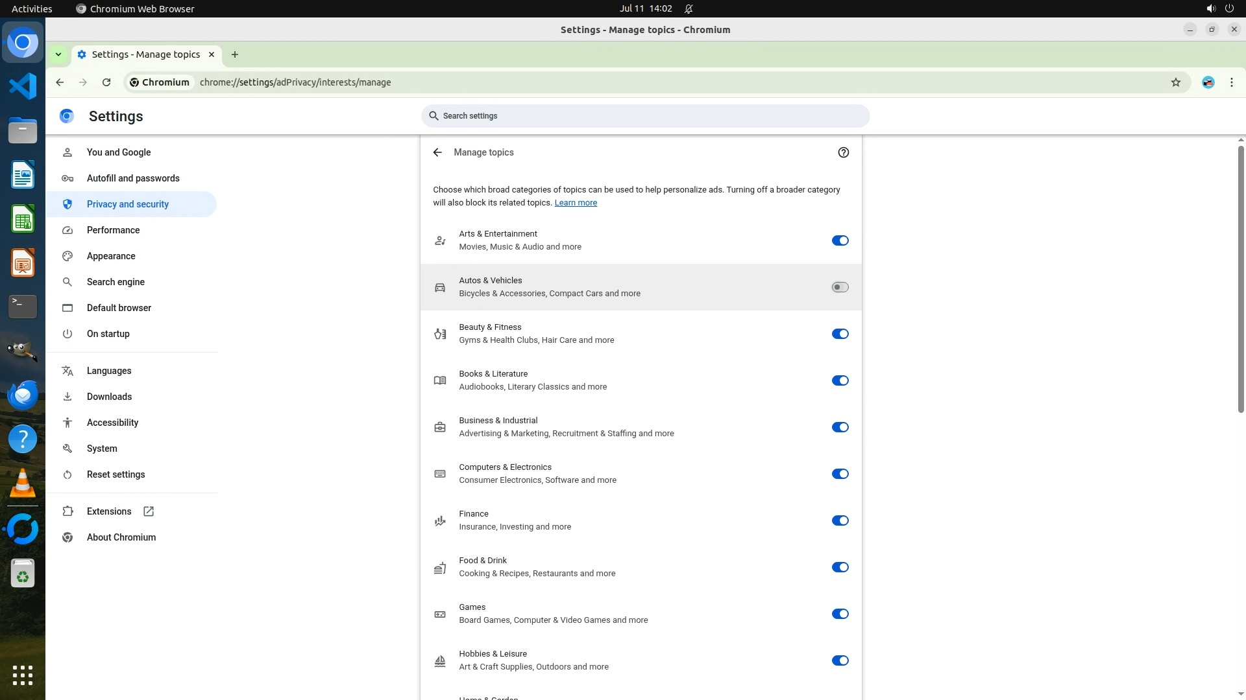Open the clock and calendar dropdown
Image resolution: width=1246 pixels, height=700 pixels.
645,8
